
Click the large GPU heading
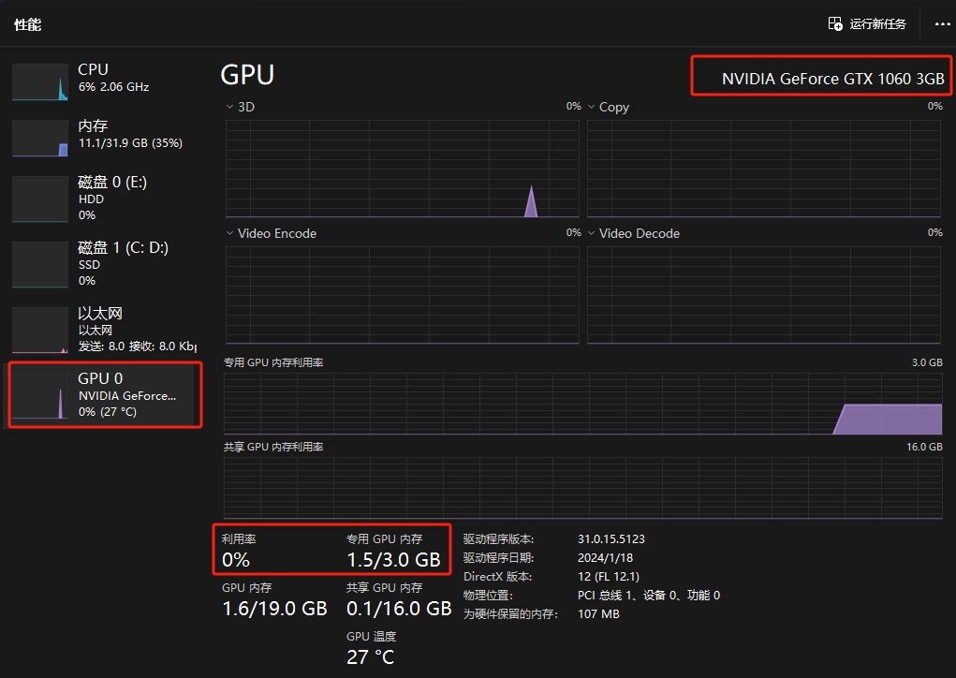(247, 75)
